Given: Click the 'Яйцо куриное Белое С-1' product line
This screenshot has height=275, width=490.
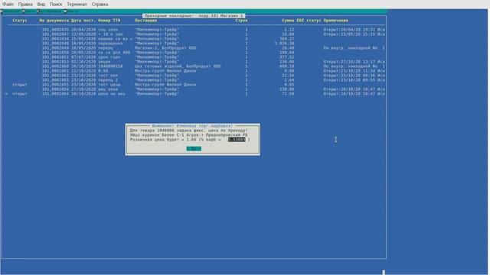Looking at the screenshot, I should [x=188, y=135].
